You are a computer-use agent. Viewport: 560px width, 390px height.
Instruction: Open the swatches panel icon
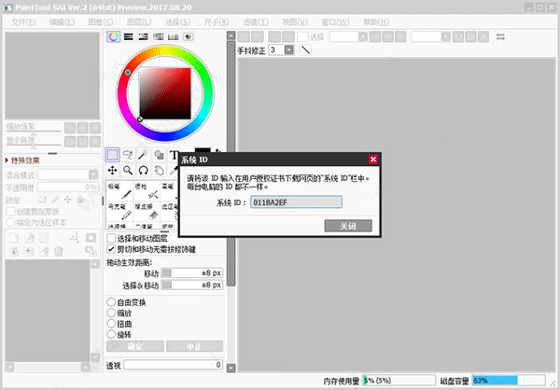coord(174,36)
